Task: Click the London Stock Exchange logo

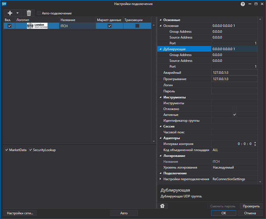Action: click(37, 26)
